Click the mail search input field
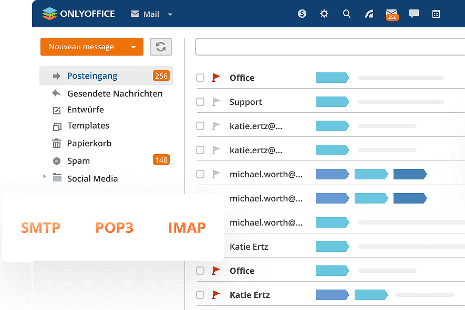Viewport: 465px width, 310px height. click(x=326, y=47)
